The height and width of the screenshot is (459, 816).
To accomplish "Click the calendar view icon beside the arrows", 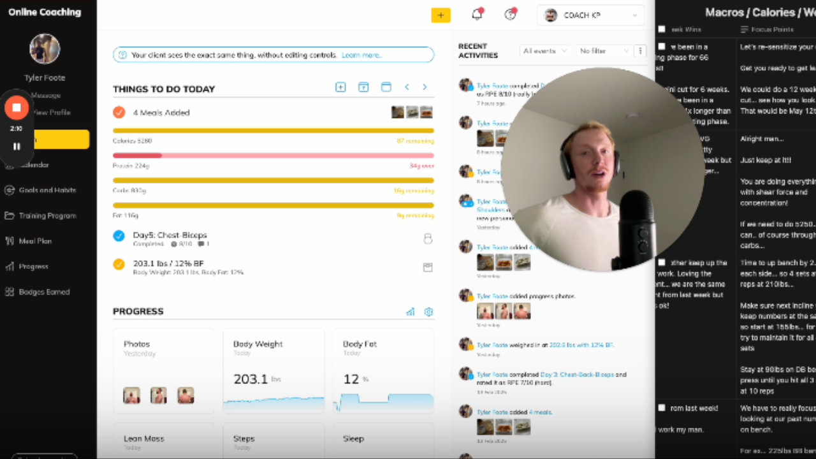I will click(386, 87).
